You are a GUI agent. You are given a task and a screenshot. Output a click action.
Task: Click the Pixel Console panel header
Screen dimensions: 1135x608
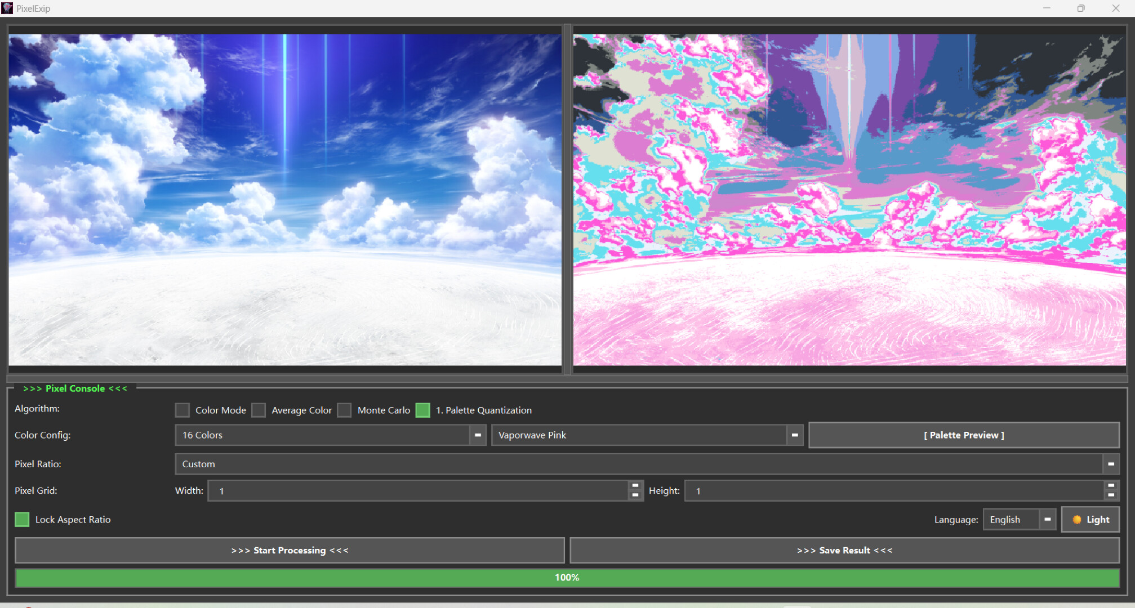(75, 388)
